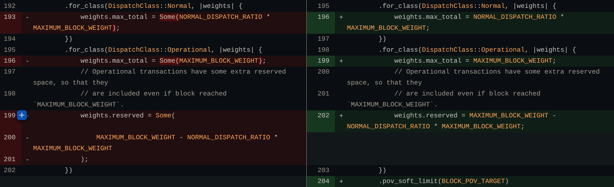The width and height of the screenshot is (614, 187).
Task: Select deleted line number 196 in old file
Action: pos(10,61)
